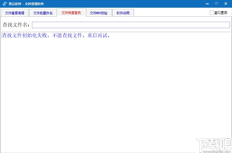Select the 文件快速查找 tab
The image size is (232, 153).
click(71, 13)
